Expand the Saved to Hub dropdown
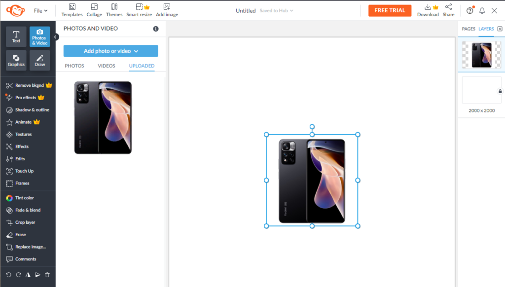The height and width of the screenshot is (287, 505). 276,10
